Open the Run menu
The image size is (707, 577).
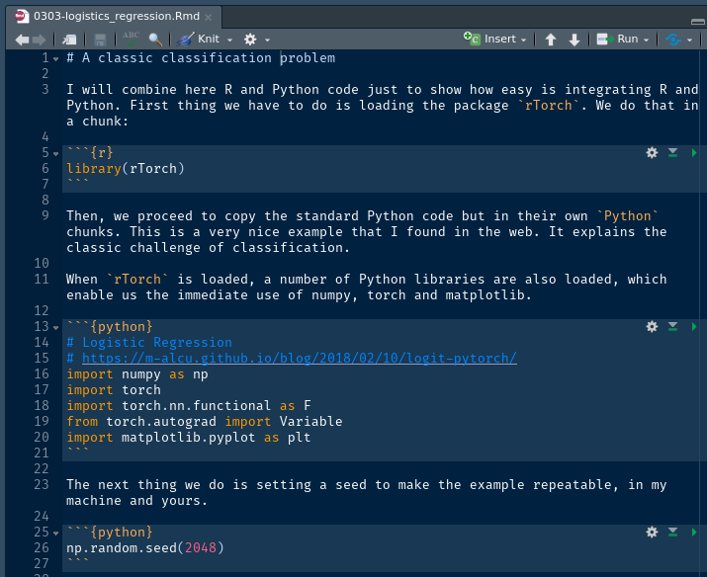tap(624, 39)
